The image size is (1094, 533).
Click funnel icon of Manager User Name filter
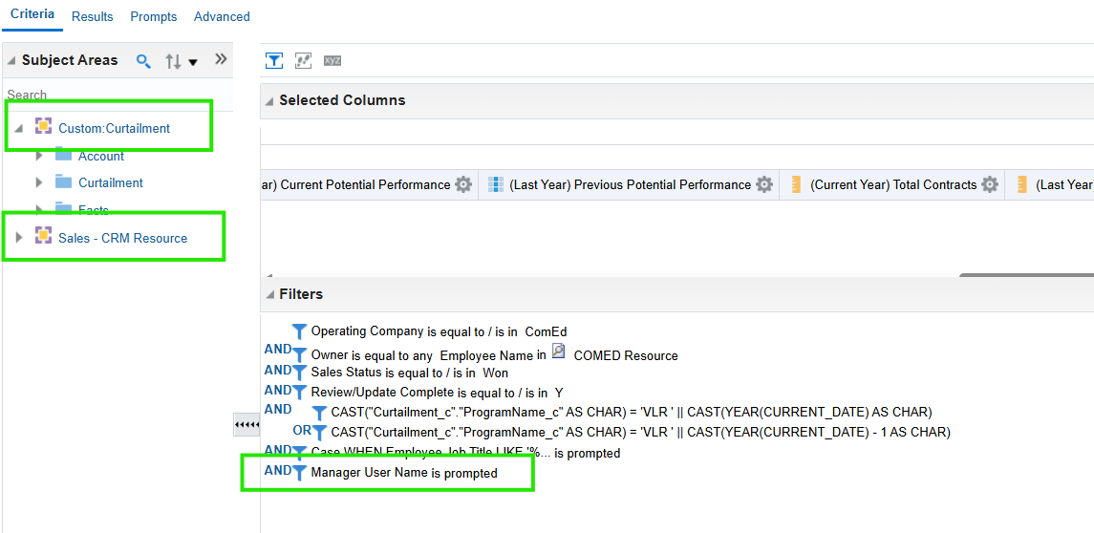299,474
